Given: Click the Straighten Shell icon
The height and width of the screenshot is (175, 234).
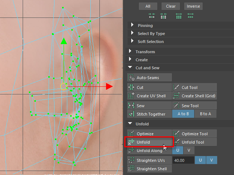Looking at the screenshot, I should click(131, 169).
